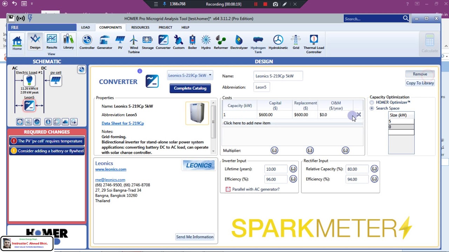Add a Reformer component

[221, 43]
